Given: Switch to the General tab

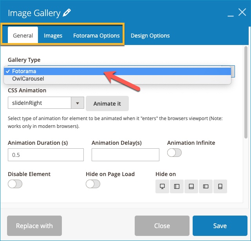Looking at the screenshot, I should (x=23, y=36).
